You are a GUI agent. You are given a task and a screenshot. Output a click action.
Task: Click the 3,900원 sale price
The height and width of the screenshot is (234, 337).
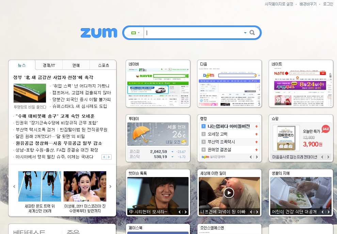coord(312,144)
